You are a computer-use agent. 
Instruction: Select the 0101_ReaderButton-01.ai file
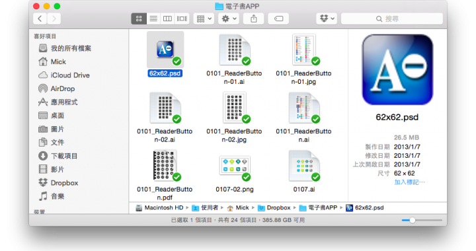[x=234, y=50]
